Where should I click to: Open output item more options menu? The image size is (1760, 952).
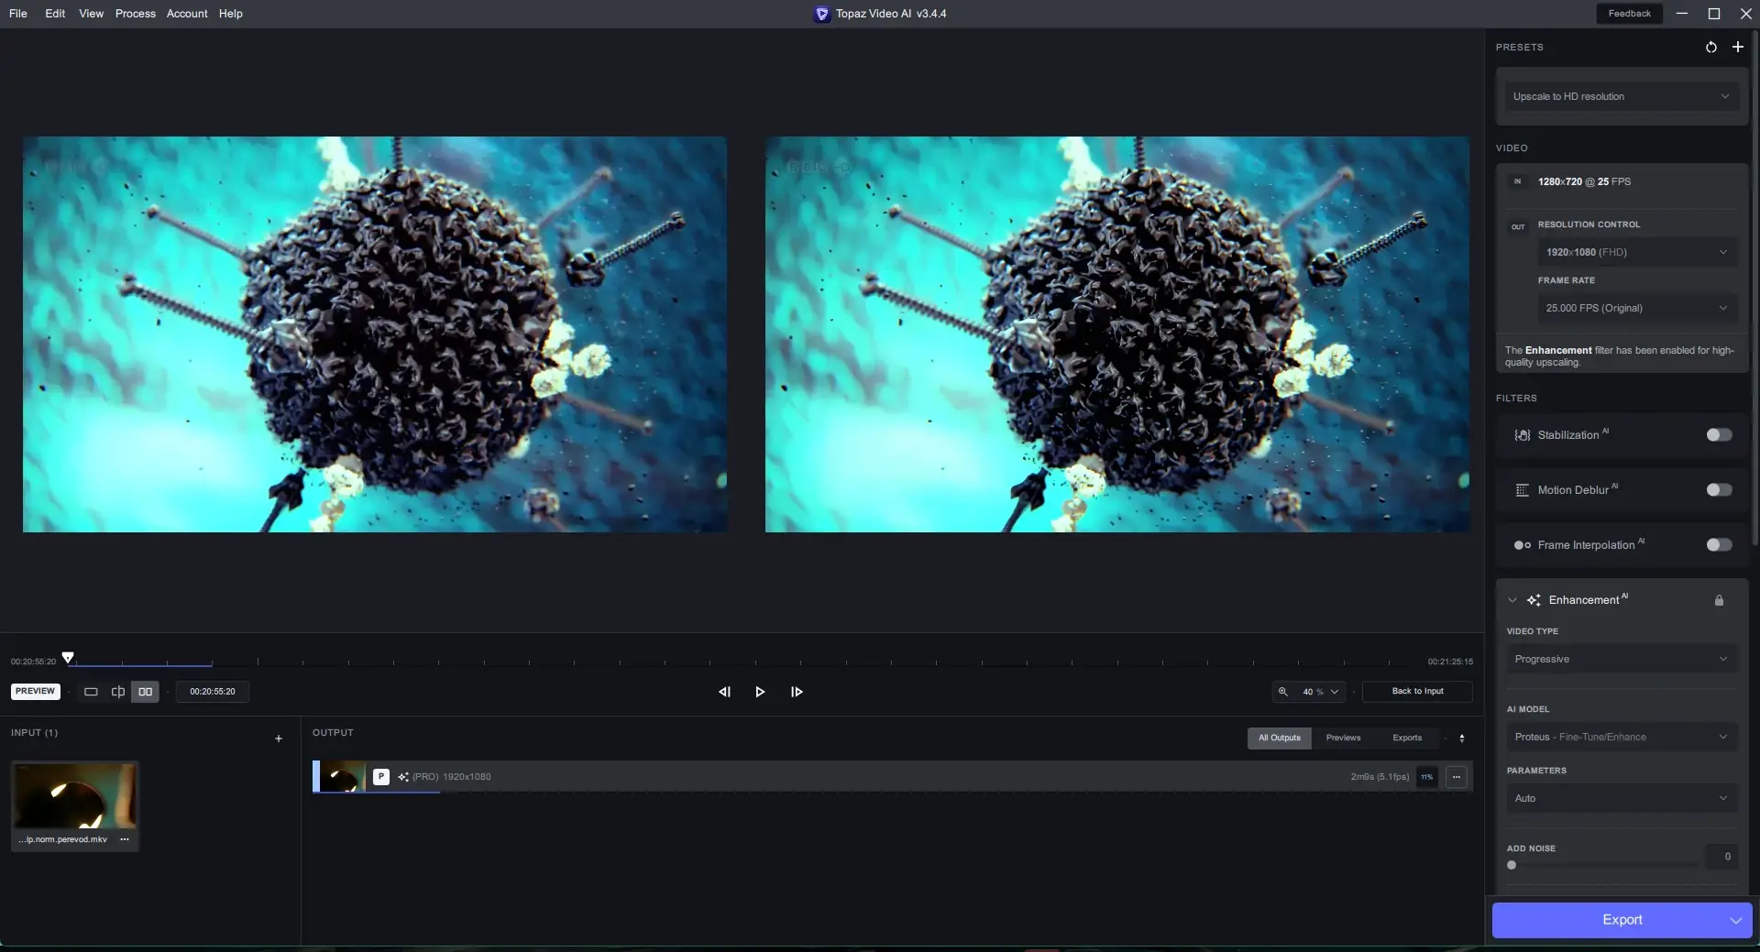click(x=1457, y=777)
